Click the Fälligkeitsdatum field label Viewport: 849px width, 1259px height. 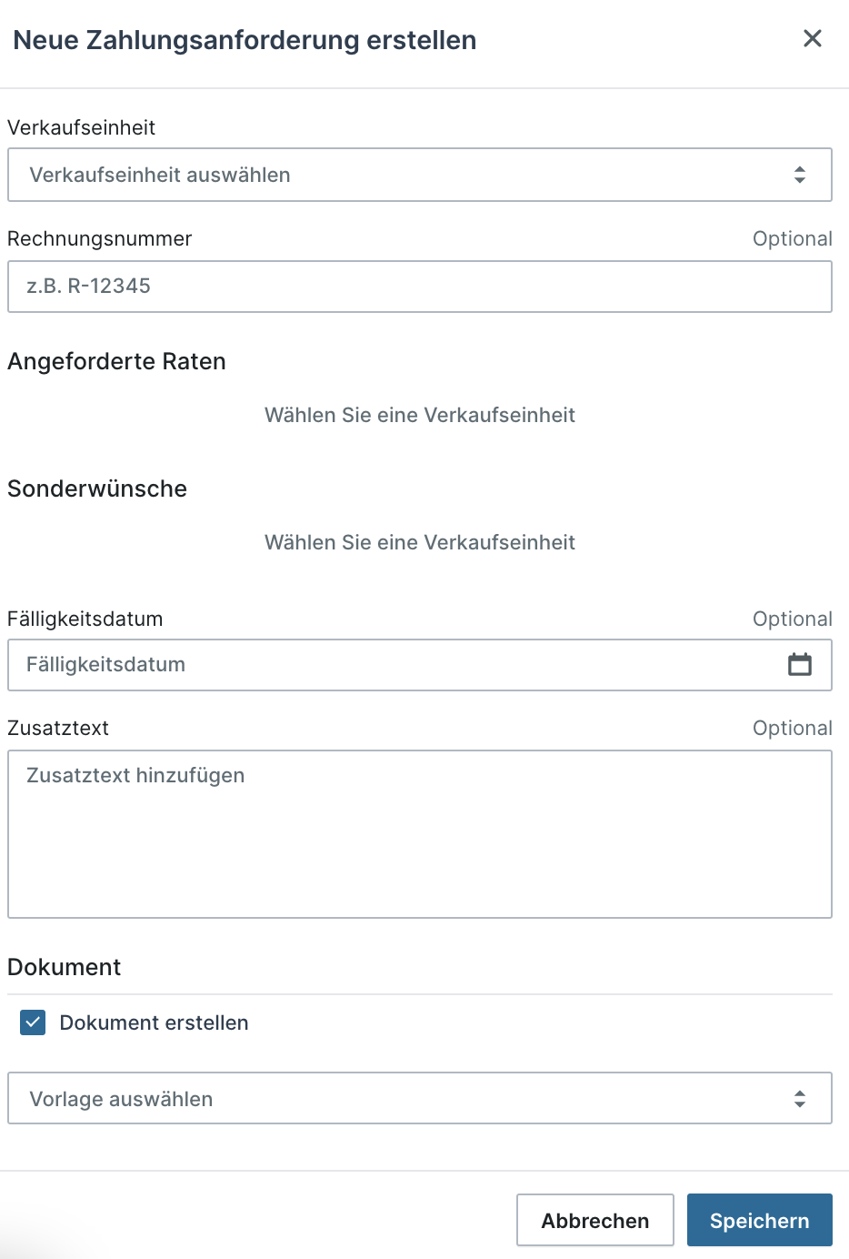(85, 619)
